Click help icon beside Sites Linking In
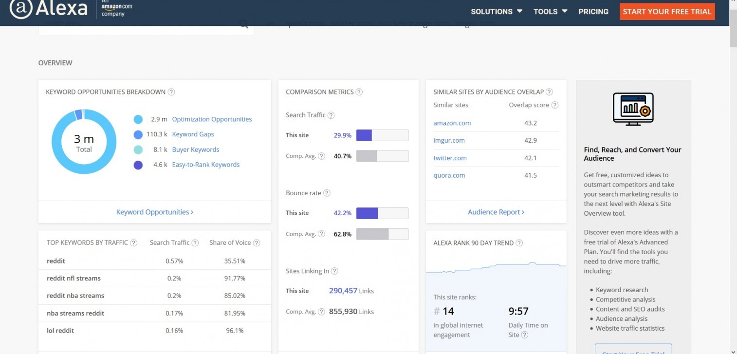Screen dimensions: 737x354 click(x=334, y=271)
